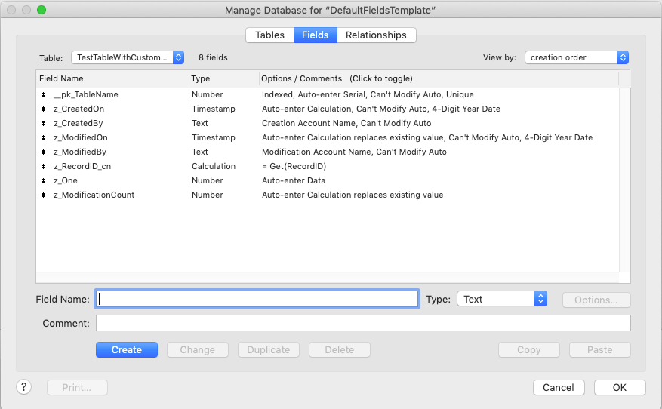This screenshot has height=409, width=662.
Task: Open the field Type dropdown
Action: point(501,300)
